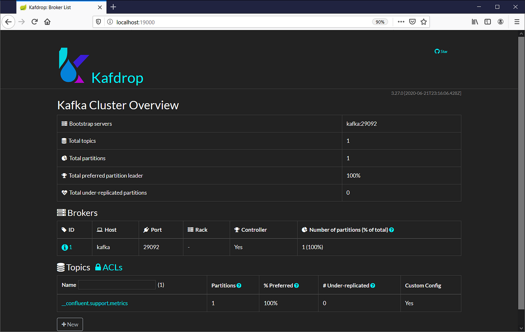Viewport: 525px width, 332px height.
Task: Open the Library menu
Action: click(474, 22)
